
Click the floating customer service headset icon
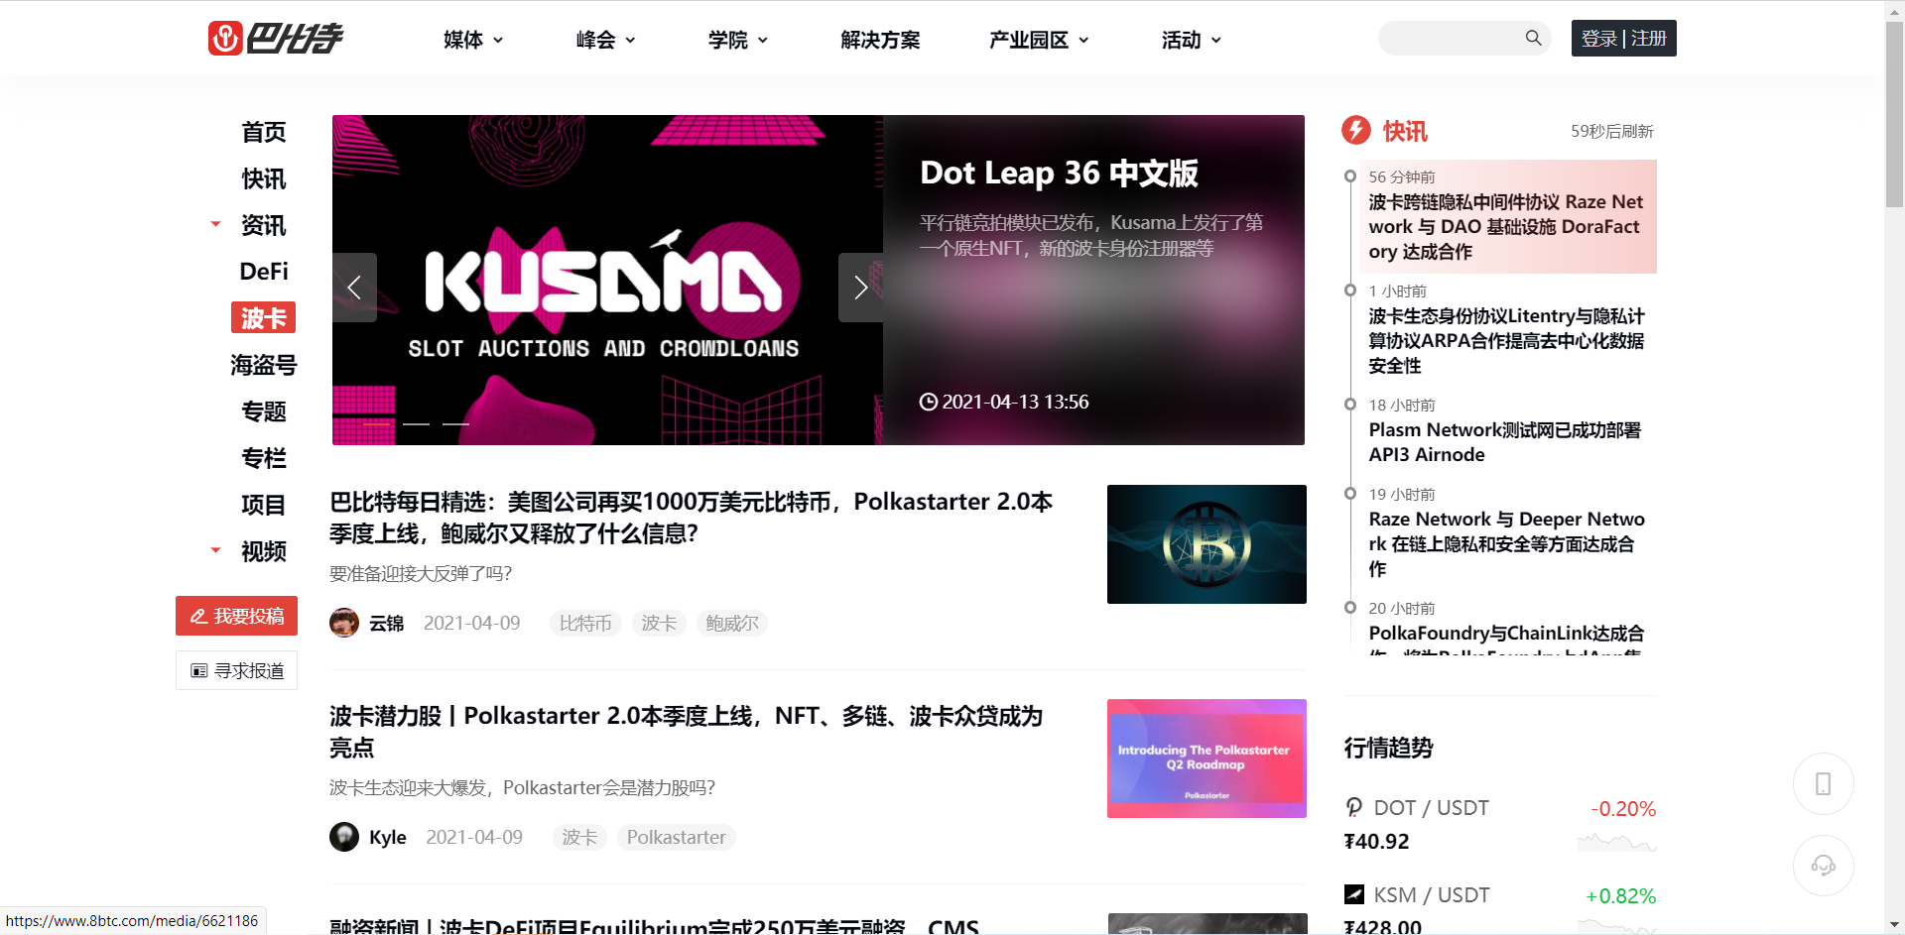1824,865
